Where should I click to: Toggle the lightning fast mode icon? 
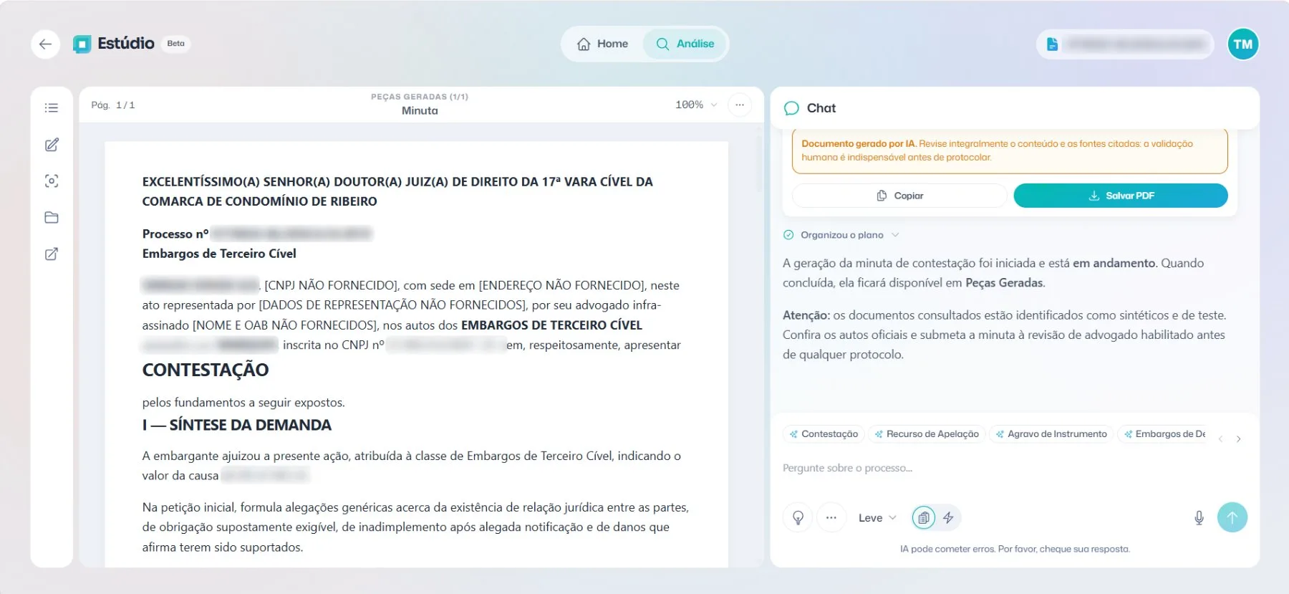point(948,517)
